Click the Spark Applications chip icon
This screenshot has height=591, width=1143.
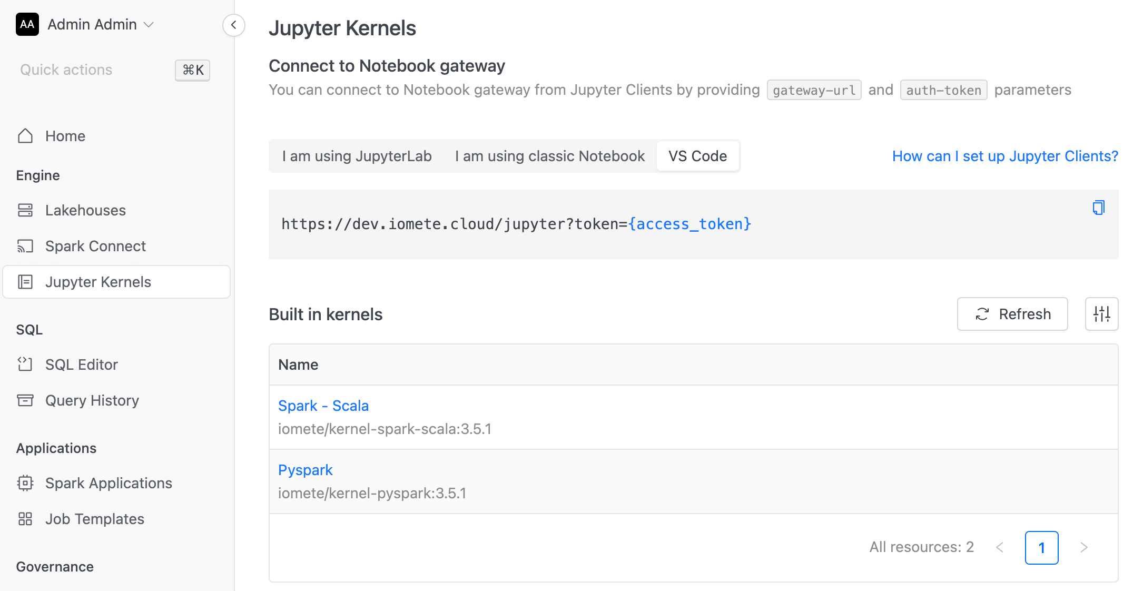point(25,483)
